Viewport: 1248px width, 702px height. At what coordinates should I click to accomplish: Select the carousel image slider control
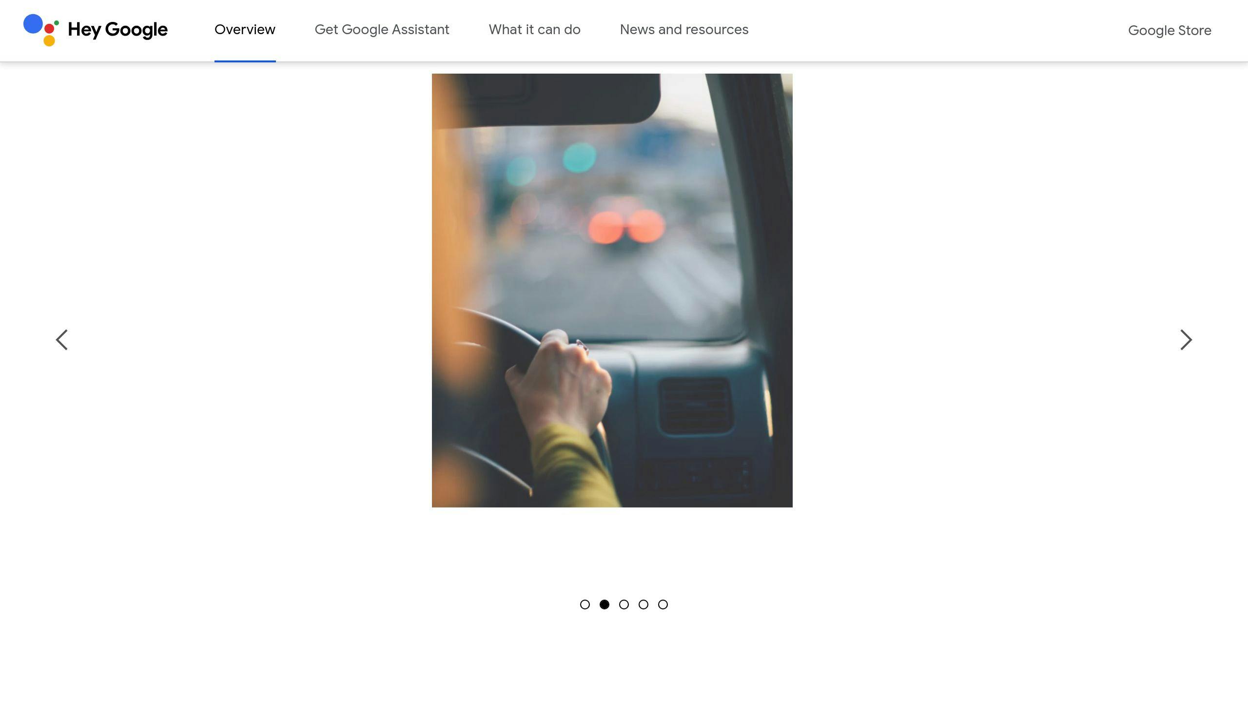click(624, 604)
